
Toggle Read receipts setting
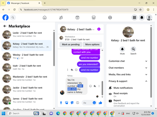[128, 95]
